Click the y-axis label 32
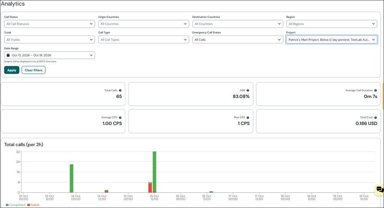 (18, 152)
